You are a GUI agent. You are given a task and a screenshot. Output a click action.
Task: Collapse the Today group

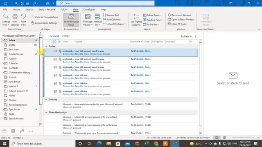coord(46,46)
